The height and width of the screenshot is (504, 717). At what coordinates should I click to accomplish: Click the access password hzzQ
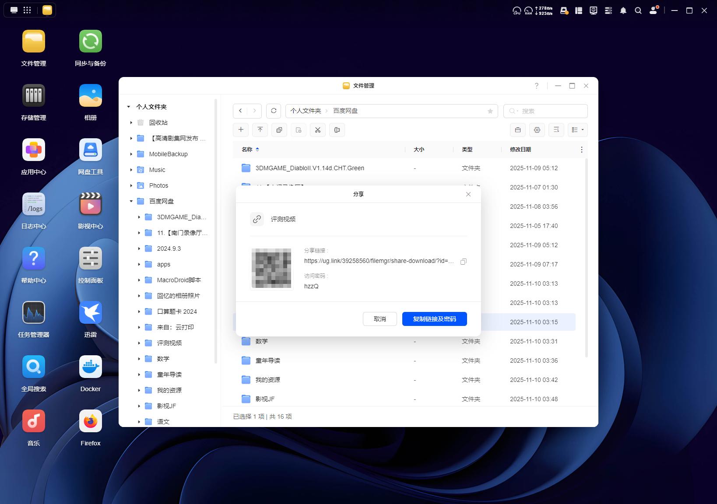(x=311, y=286)
